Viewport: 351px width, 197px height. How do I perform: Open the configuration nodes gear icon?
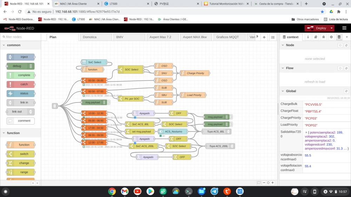(x=331, y=37)
